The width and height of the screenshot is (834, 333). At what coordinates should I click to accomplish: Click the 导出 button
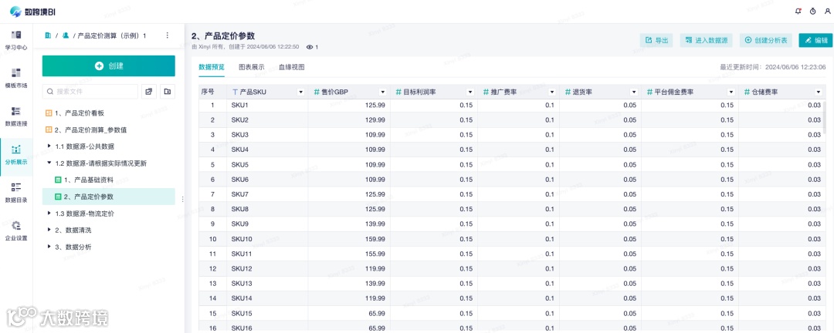(656, 40)
